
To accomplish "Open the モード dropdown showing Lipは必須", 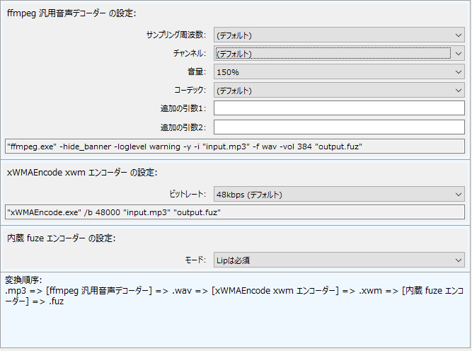I will (339, 260).
